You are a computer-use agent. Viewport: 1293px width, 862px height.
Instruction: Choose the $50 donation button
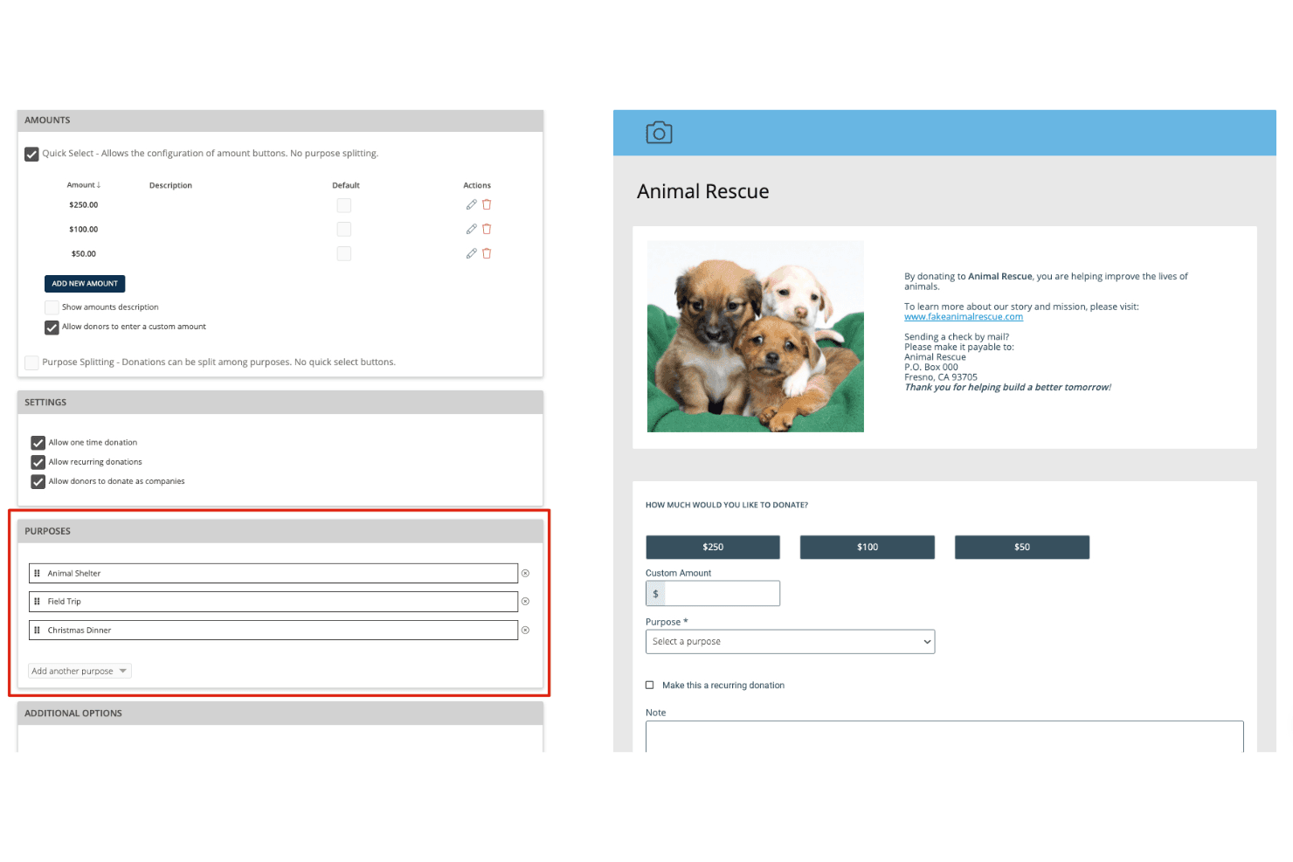1022,548
